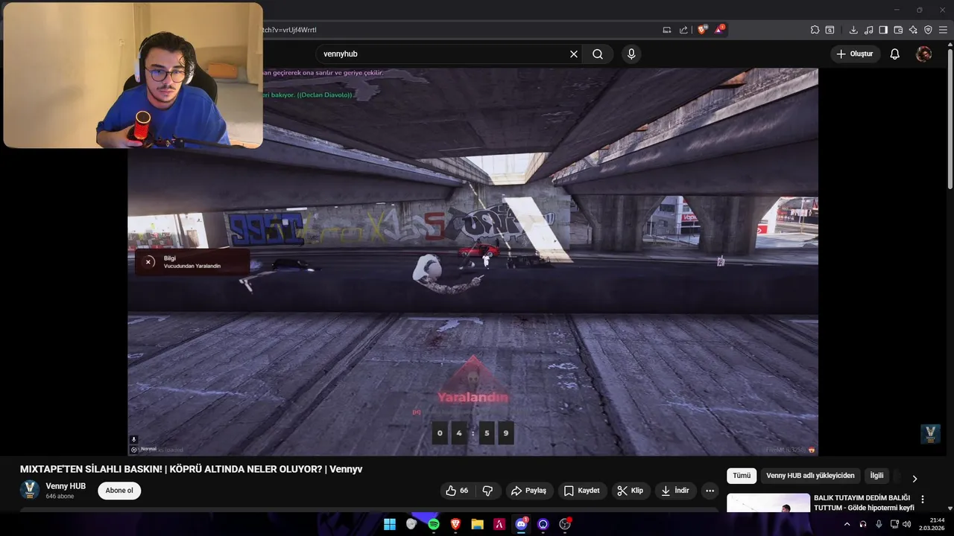Open Spotify from the taskbar

[434, 524]
